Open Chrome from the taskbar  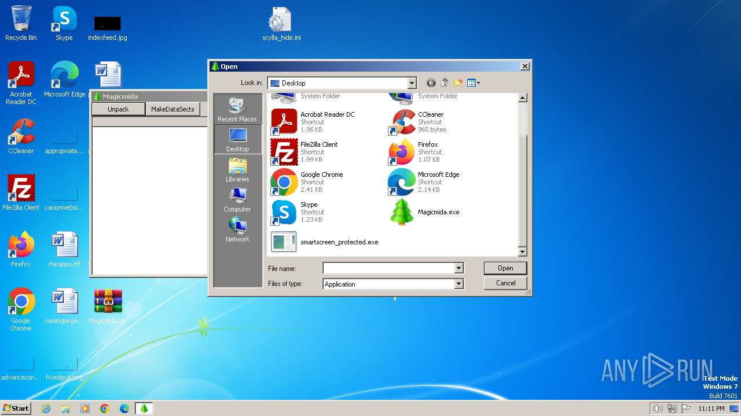[105, 408]
